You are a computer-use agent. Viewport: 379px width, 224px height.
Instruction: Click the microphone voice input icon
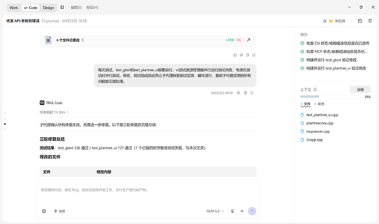(232, 211)
